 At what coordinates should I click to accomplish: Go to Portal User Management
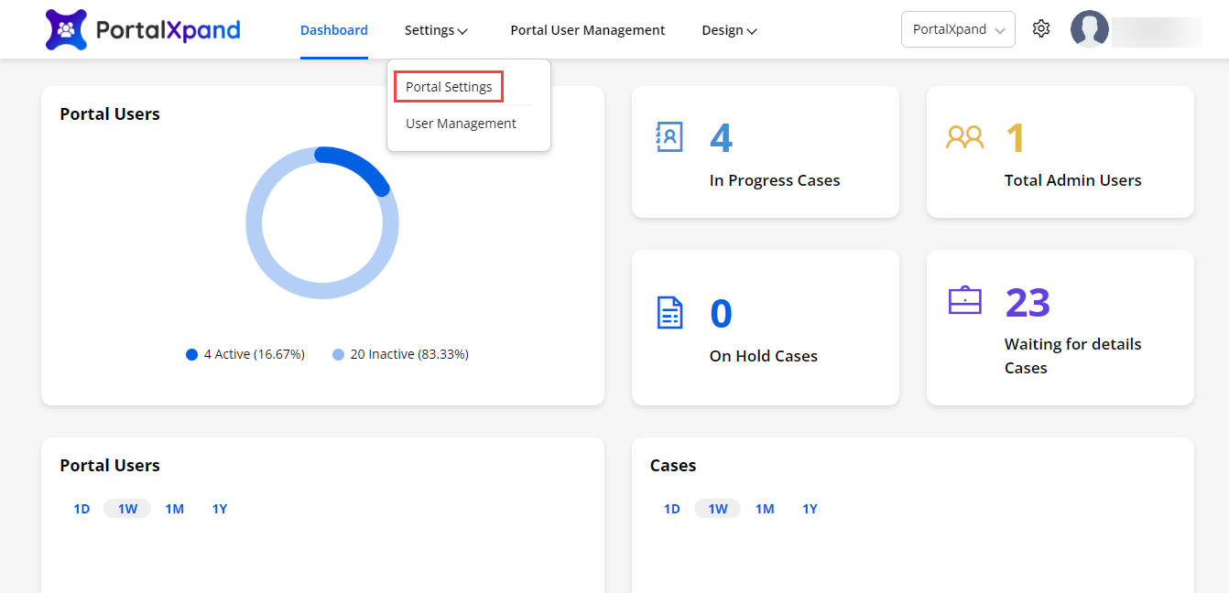pos(587,30)
